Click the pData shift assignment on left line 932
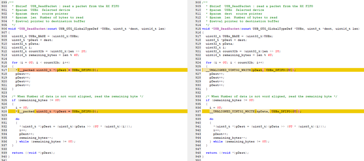The image size is (364, 161). (75, 126)
